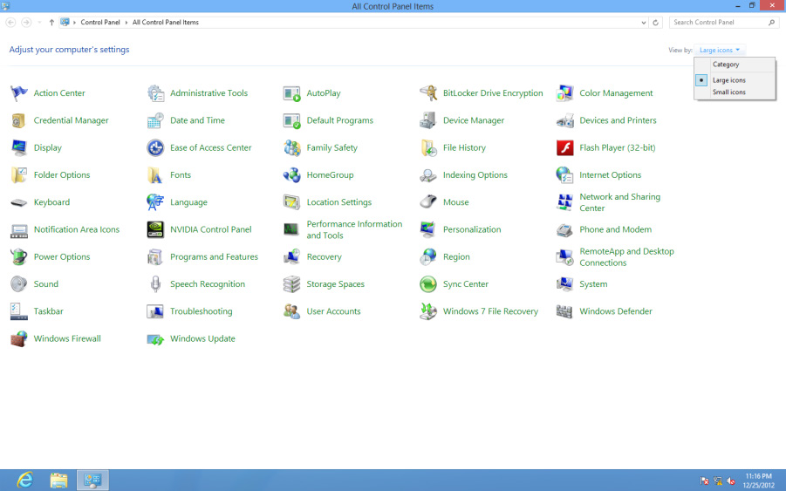
Task: Open the Network and Sharing Center link
Action: [x=619, y=202]
